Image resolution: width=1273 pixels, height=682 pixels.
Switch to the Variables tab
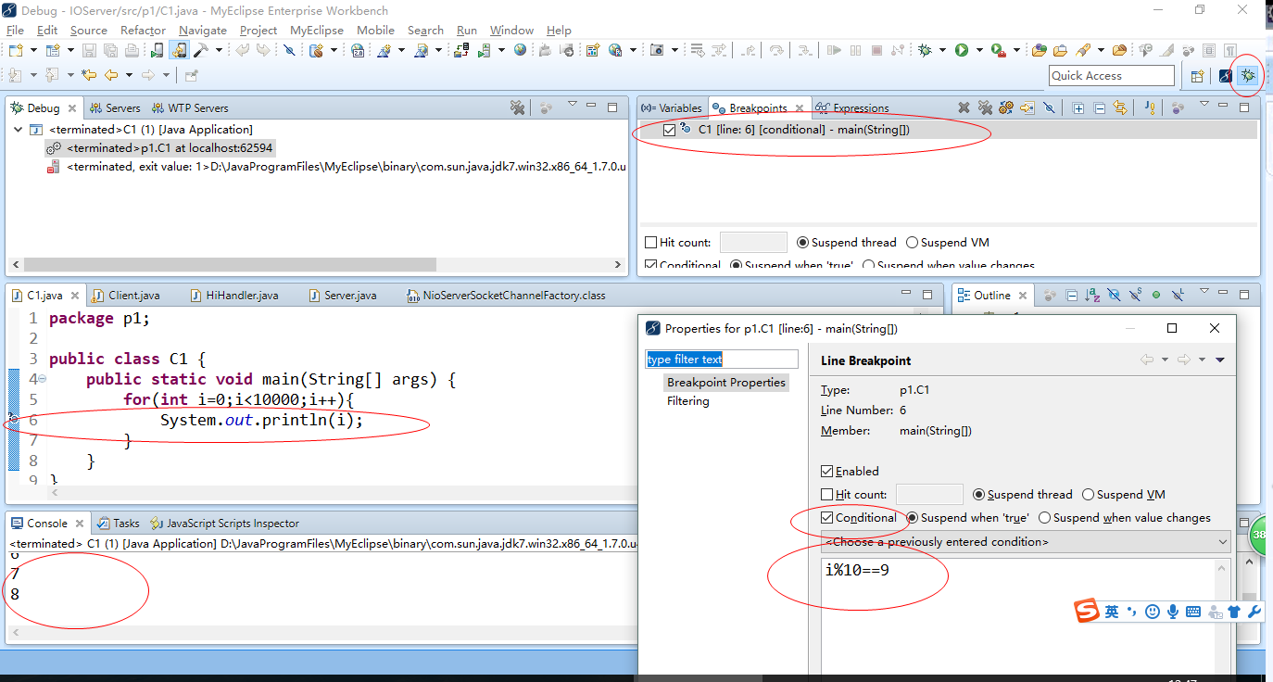point(674,108)
